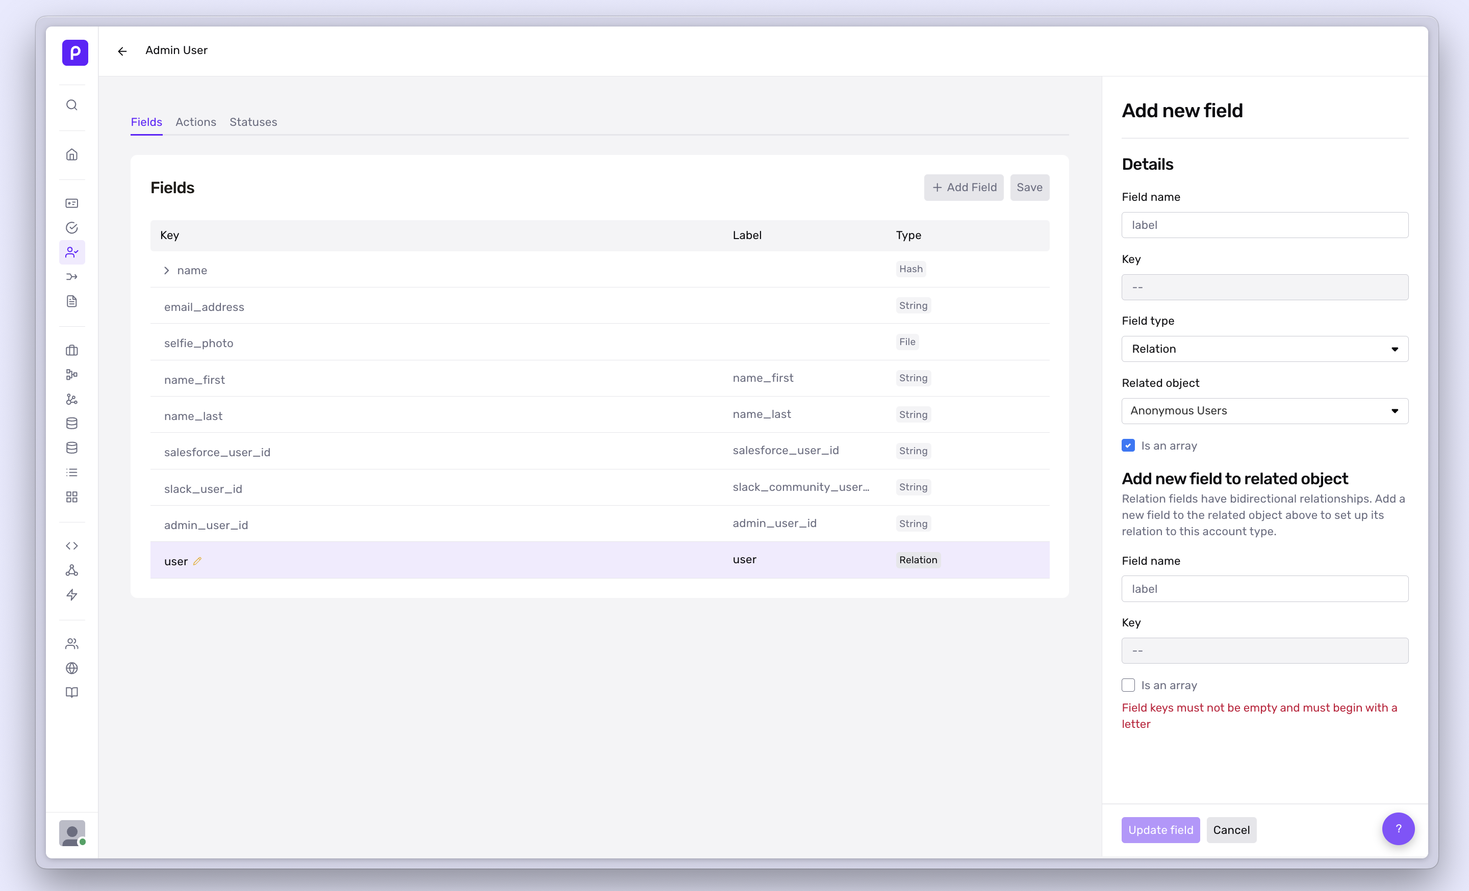Click the Admin User page title
1469x891 pixels.
click(176, 50)
